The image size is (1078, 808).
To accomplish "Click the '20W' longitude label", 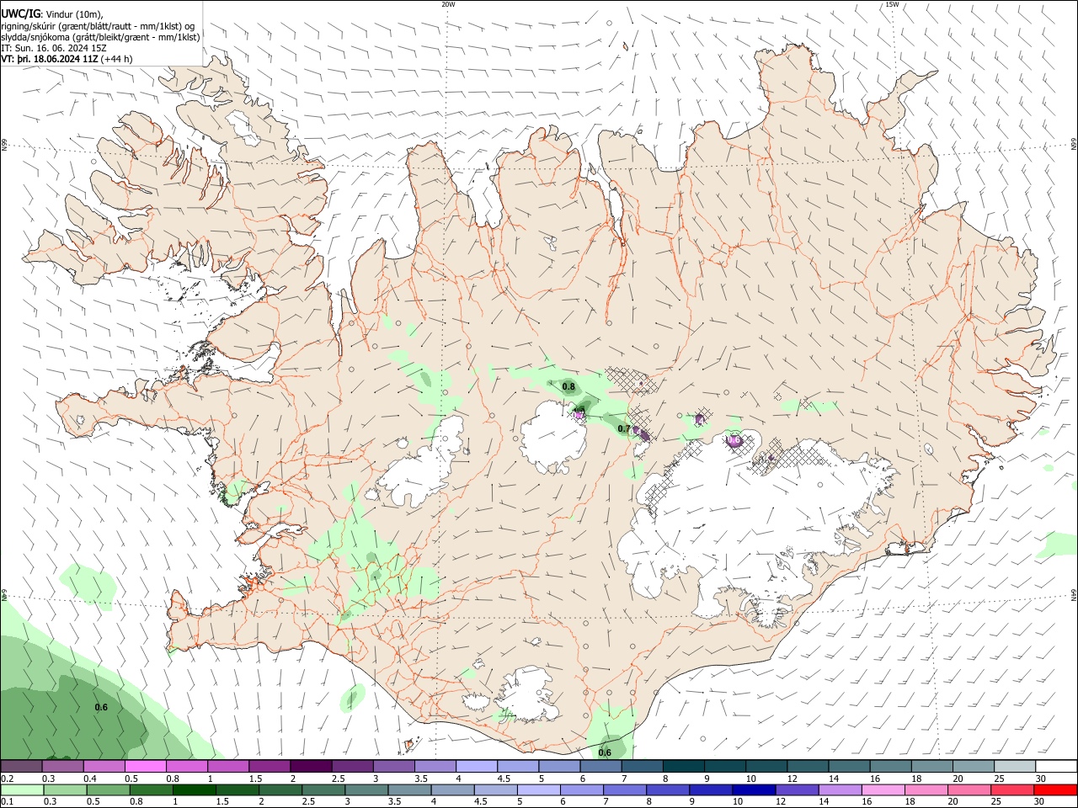I will pos(448,4).
